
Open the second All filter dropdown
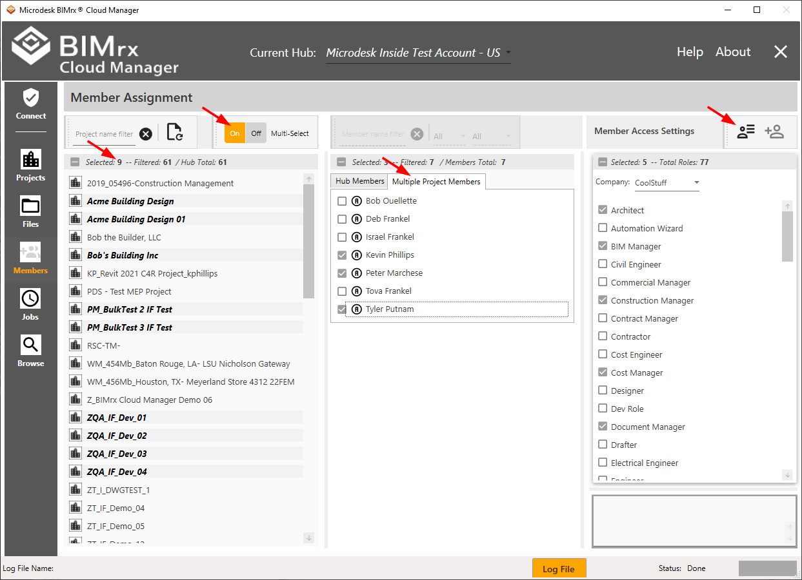click(491, 136)
